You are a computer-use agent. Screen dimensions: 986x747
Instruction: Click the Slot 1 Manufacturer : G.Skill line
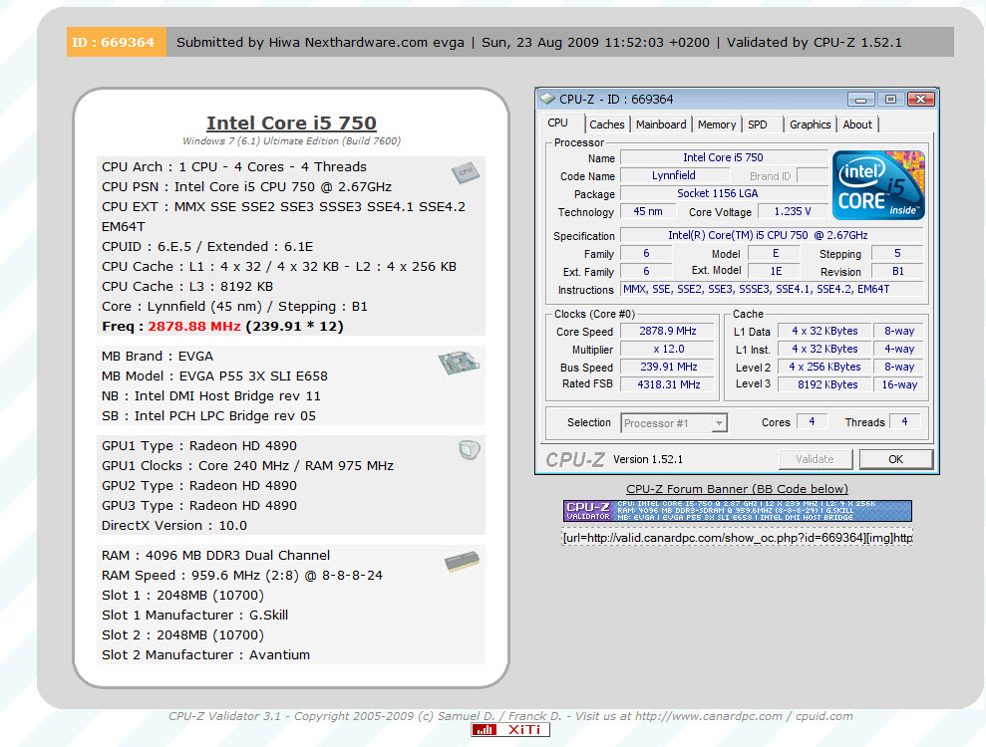(x=195, y=616)
